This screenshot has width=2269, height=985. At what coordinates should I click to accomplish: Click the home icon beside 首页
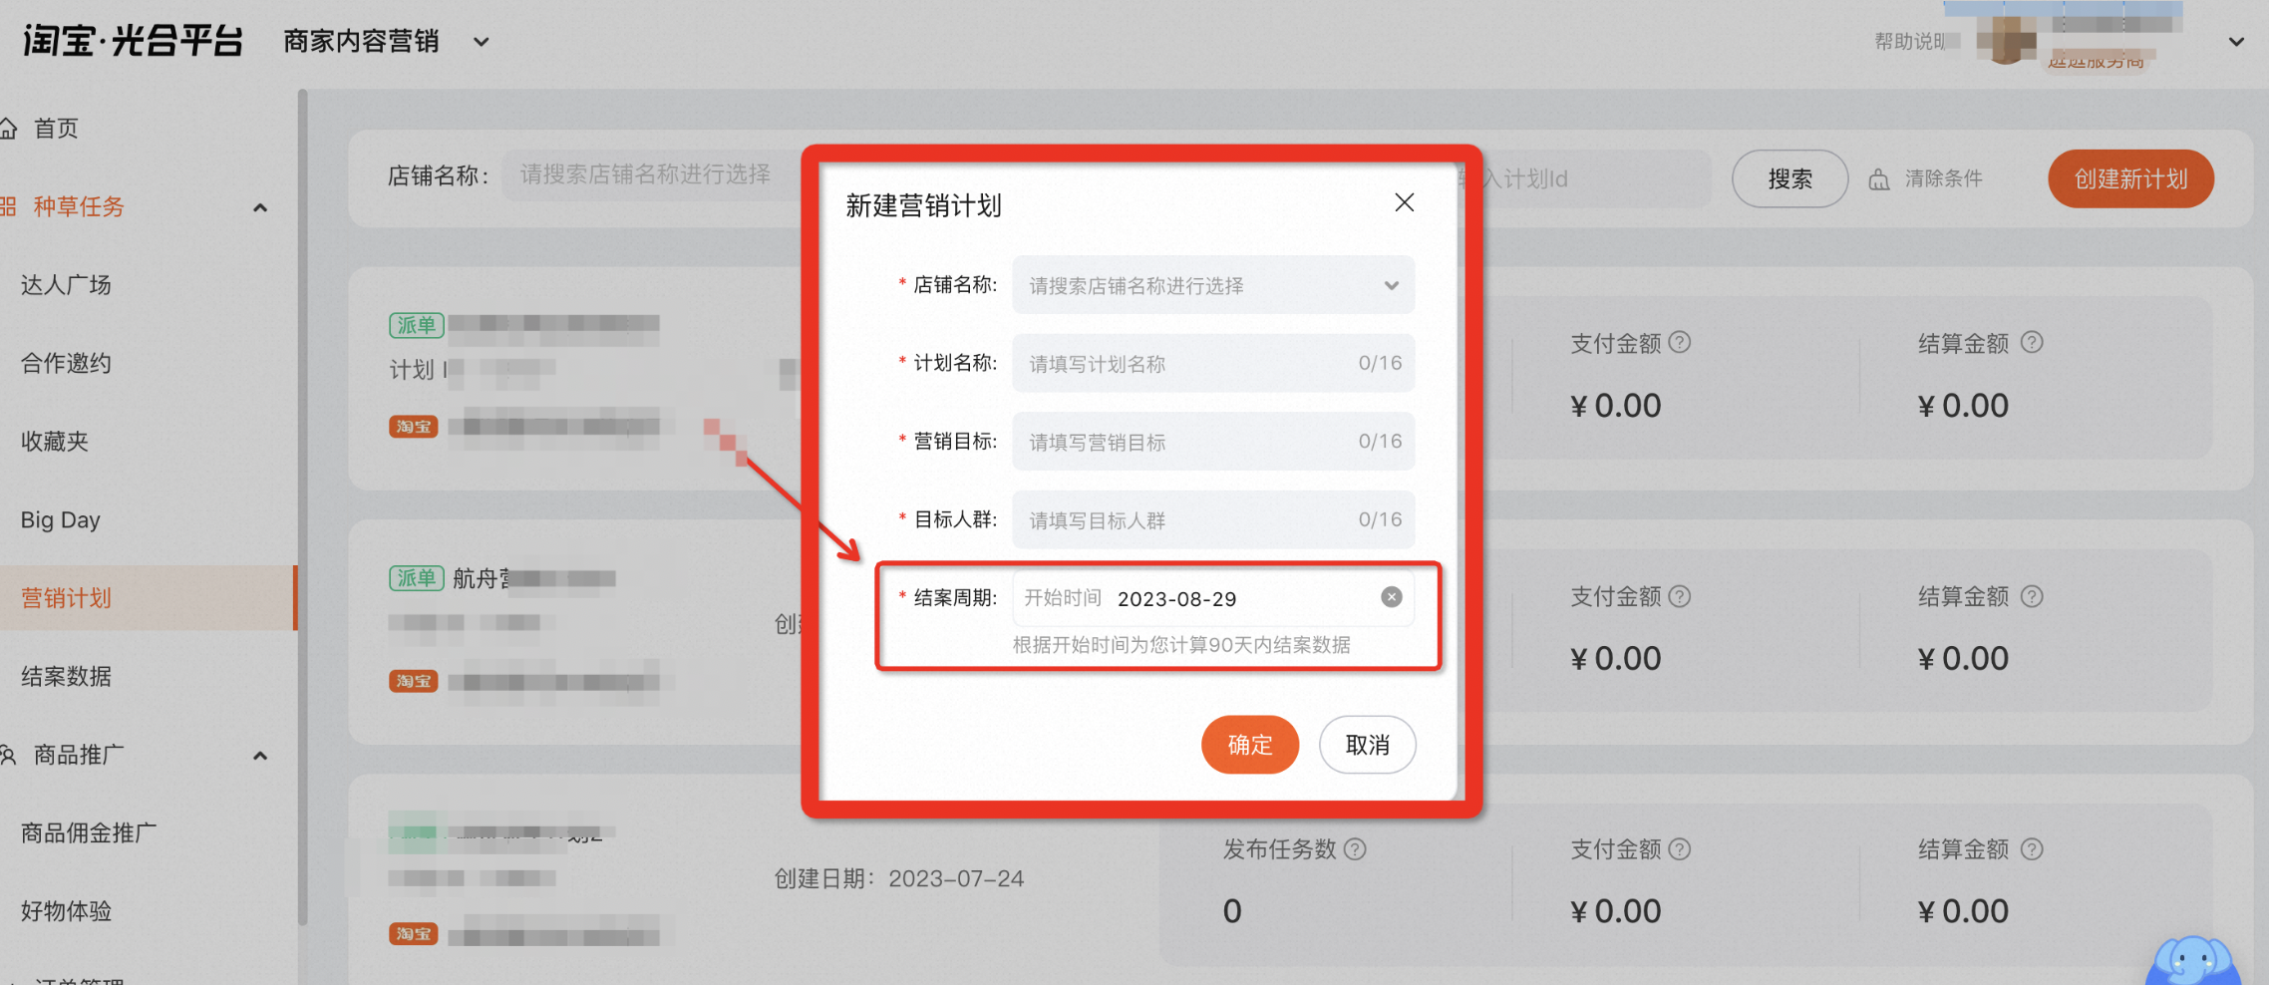click(8, 129)
